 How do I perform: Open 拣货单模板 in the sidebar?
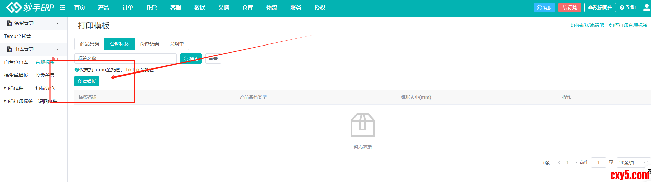pyautogui.click(x=16, y=75)
